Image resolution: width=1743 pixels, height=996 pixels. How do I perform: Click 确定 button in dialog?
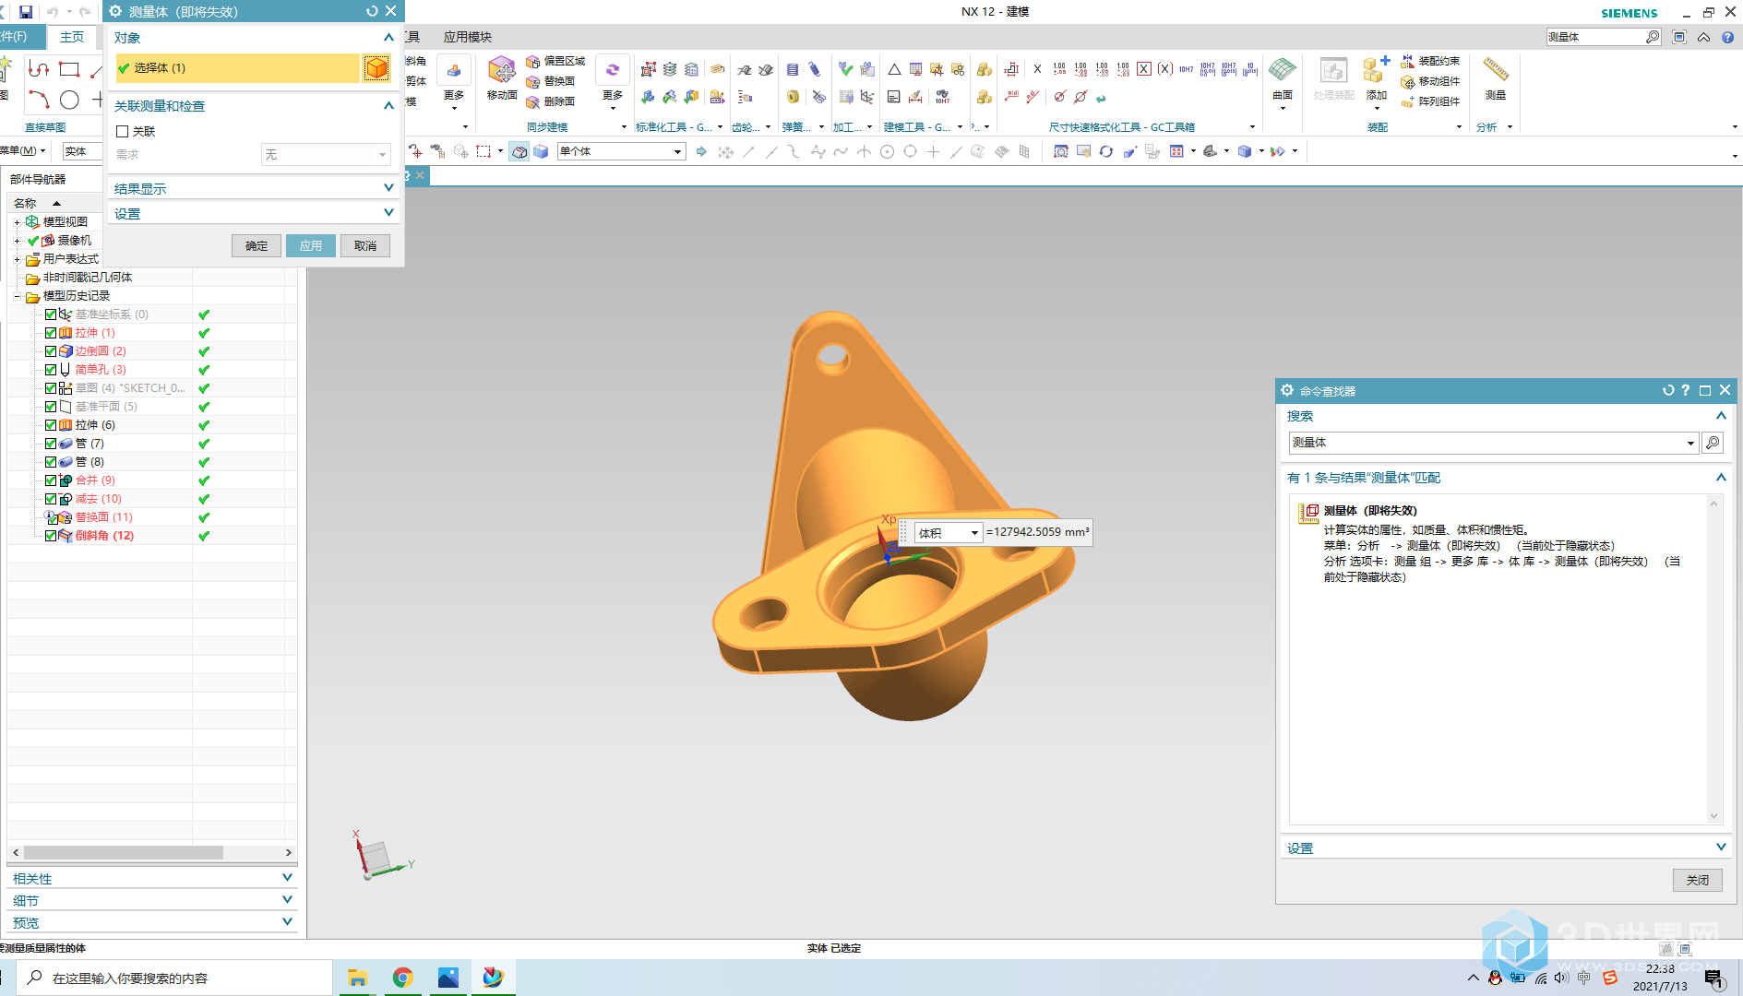pyautogui.click(x=257, y=246)
